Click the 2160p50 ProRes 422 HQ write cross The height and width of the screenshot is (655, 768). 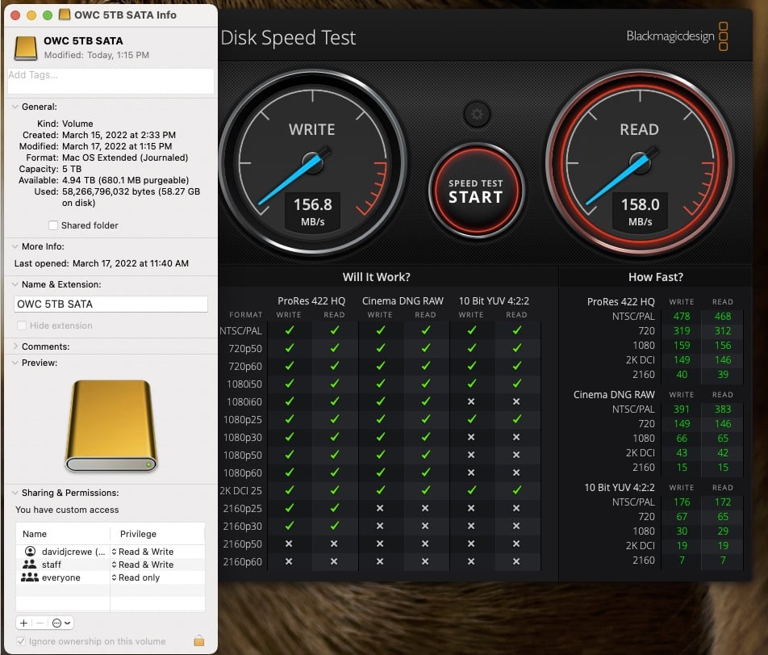click(289, 544)
